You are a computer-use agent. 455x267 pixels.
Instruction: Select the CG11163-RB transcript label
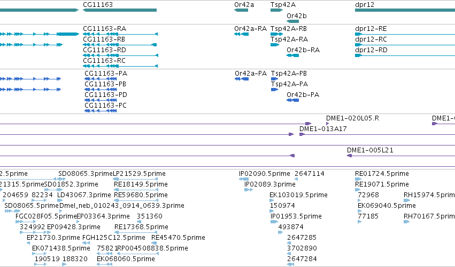click(104, 39)
